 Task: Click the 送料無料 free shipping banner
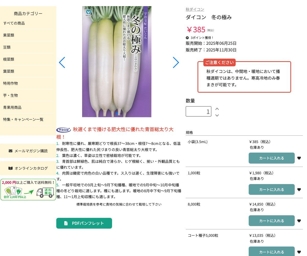pos(28,190)
